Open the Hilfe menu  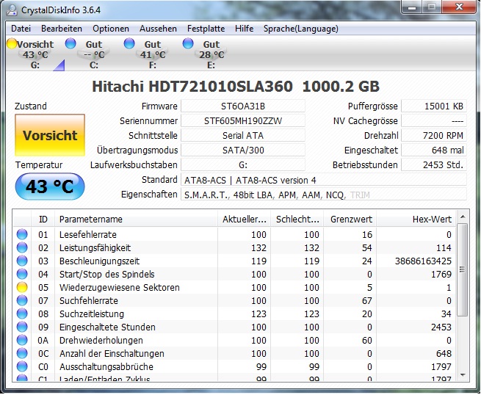pyautogui.click(x=245, y=29)
